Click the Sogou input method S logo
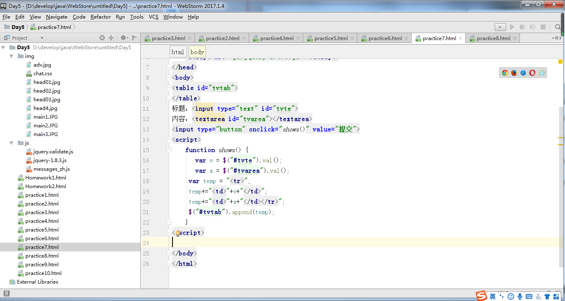Image resolution: width=565 pixels, height=301 pixels. point(481,296)
